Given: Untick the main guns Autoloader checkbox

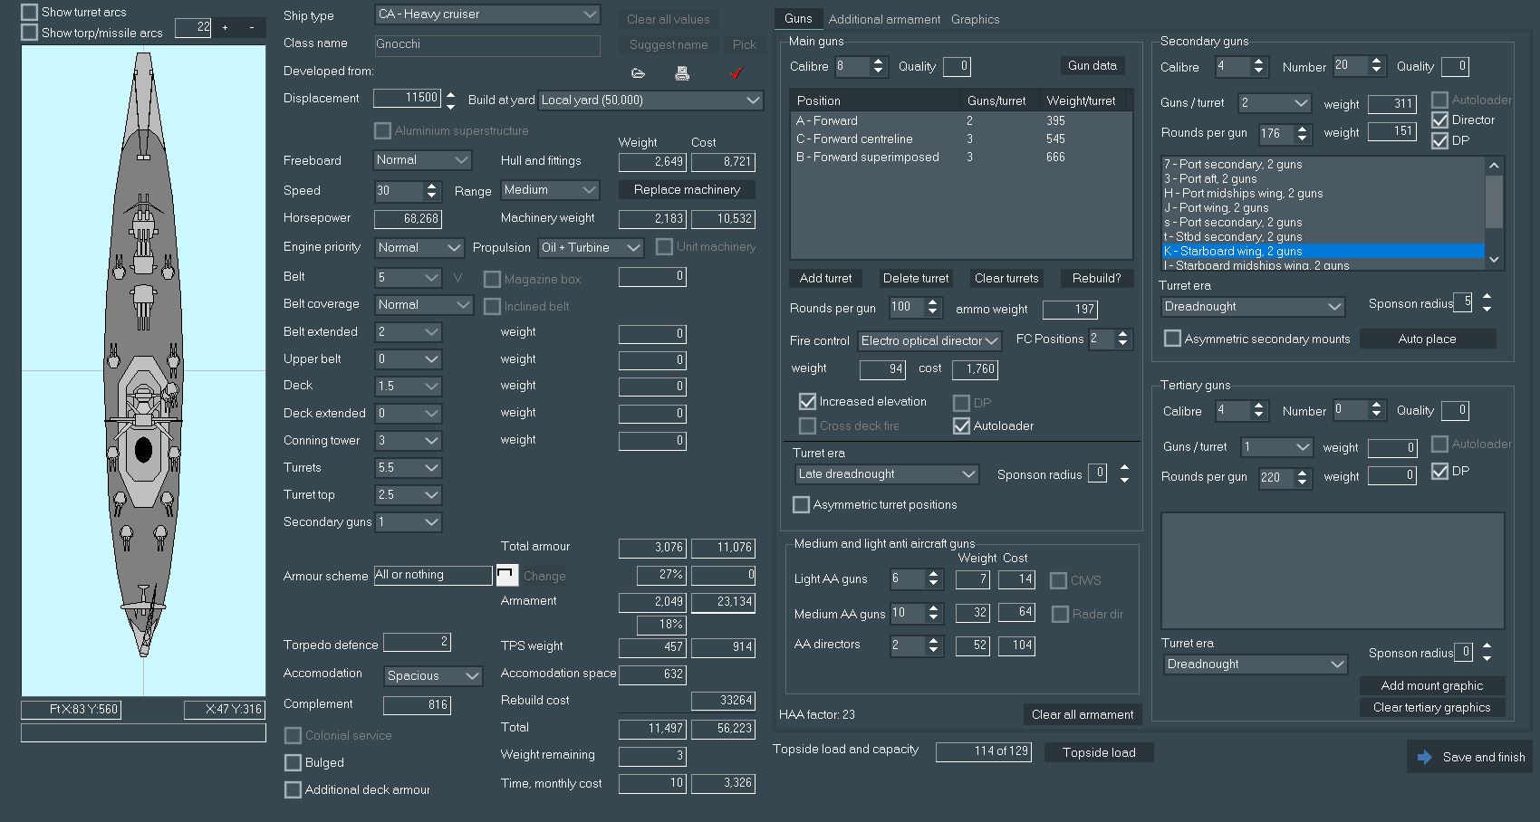Looking at the screenshot, I should (961, 425).
